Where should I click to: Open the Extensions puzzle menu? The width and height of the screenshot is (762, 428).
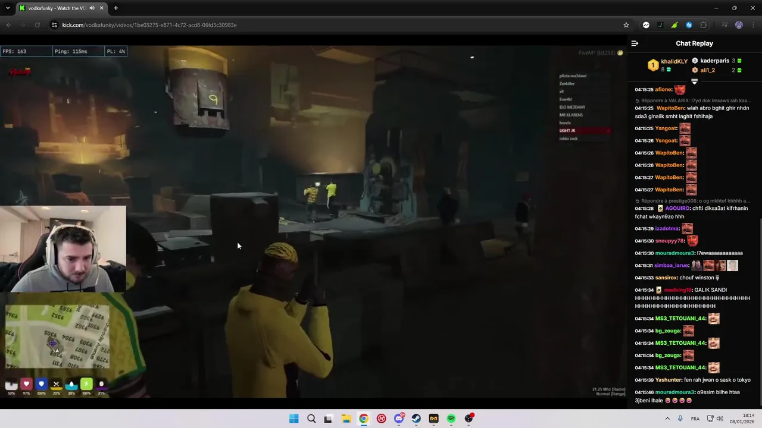[704, 25]
